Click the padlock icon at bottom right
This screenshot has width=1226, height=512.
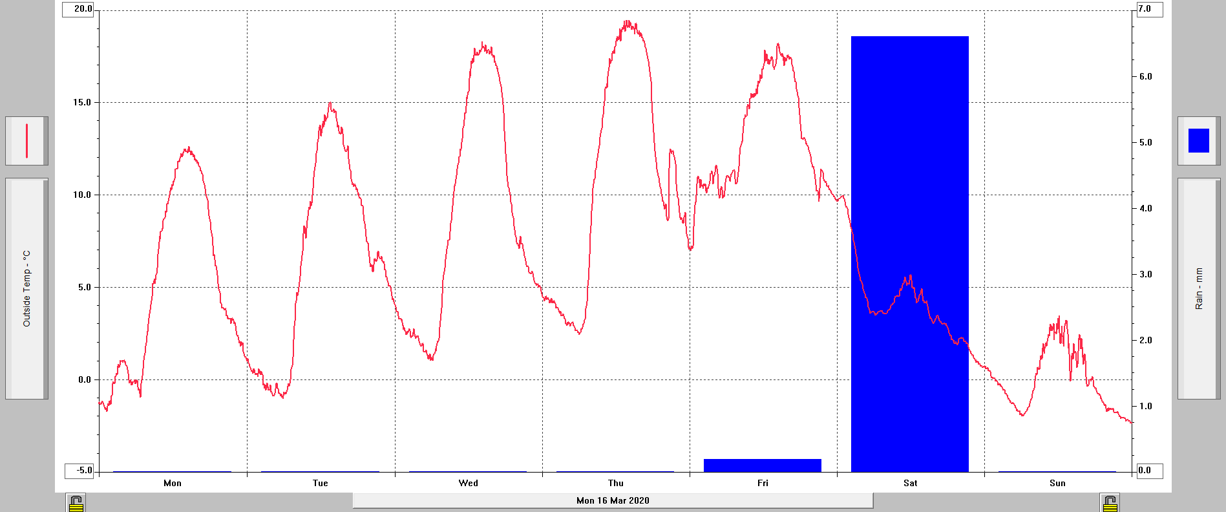point(1110,503)
